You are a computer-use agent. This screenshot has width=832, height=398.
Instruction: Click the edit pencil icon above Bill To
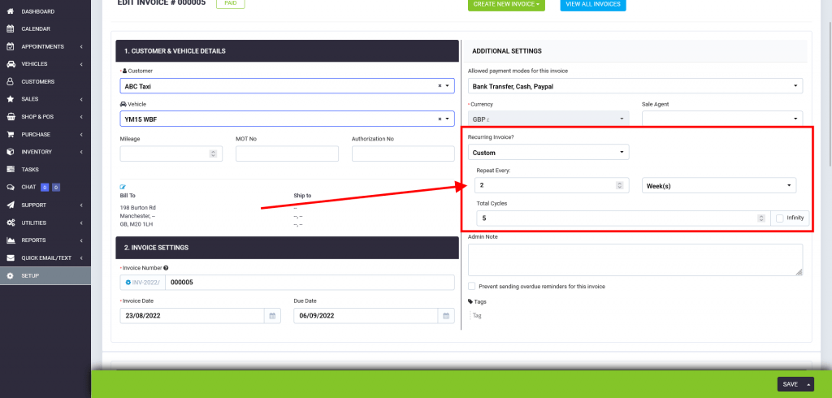123,187
